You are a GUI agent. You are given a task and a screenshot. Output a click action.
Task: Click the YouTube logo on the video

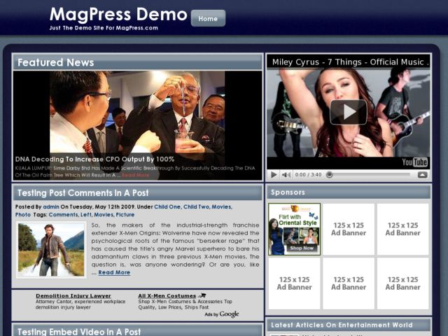[x=414, y=162]
